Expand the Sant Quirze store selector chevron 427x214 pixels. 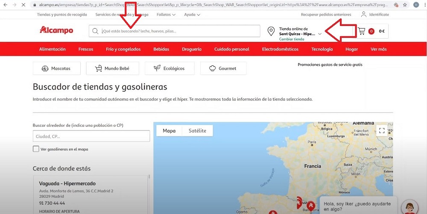tap(320, 34)
